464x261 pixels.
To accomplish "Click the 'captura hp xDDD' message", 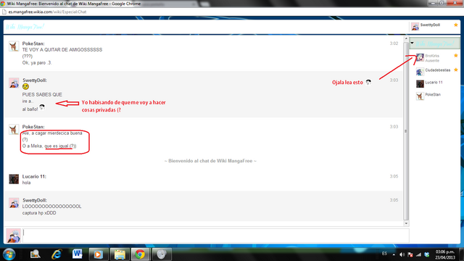I will pos(39,213).
